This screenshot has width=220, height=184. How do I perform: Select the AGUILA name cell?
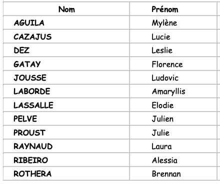(66, 22)
